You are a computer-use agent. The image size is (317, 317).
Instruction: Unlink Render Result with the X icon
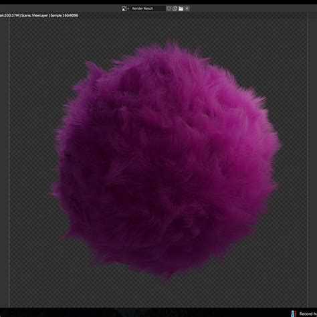coord(187,9)
